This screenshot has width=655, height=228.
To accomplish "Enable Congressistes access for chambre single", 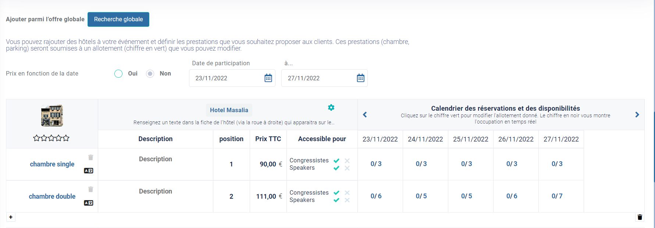I will point(337,161).
